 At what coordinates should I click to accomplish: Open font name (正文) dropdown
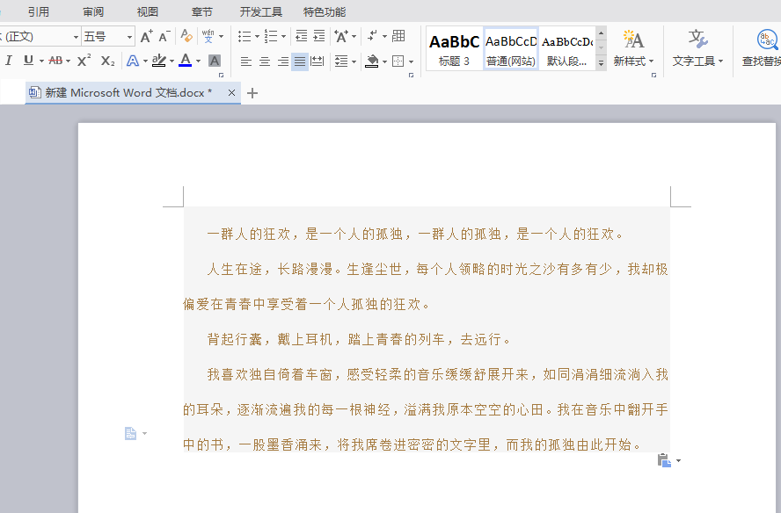(76, 37)
